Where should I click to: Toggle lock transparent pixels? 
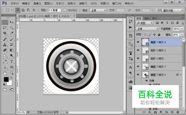145,35
